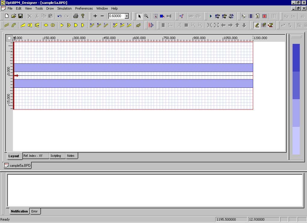The image size is (307, 223).
Task: Undo the last action
Action: [x=59, y=16]
